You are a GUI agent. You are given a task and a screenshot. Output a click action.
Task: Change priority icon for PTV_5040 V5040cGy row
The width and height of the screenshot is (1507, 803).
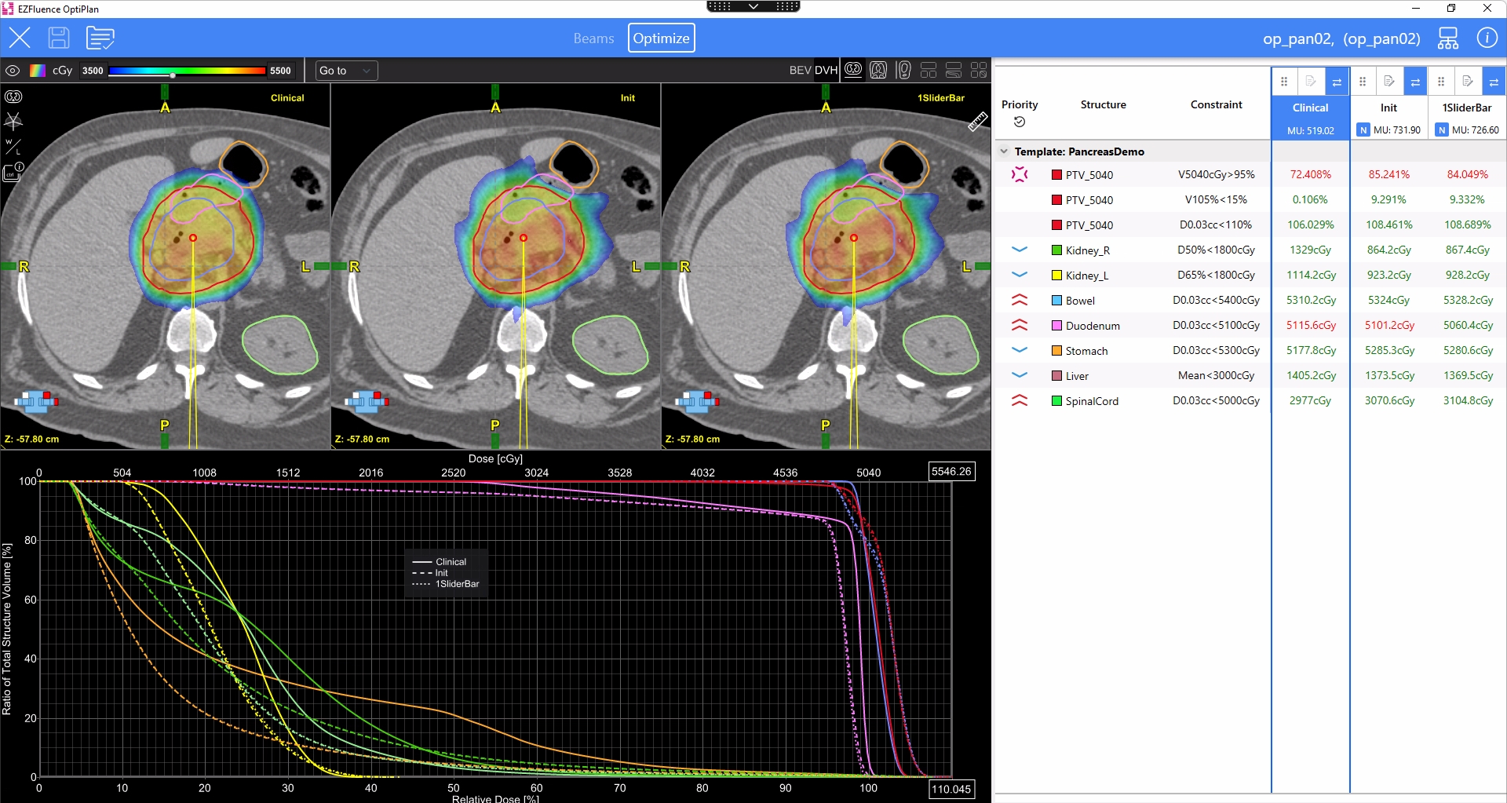(x=1020, y=174)
